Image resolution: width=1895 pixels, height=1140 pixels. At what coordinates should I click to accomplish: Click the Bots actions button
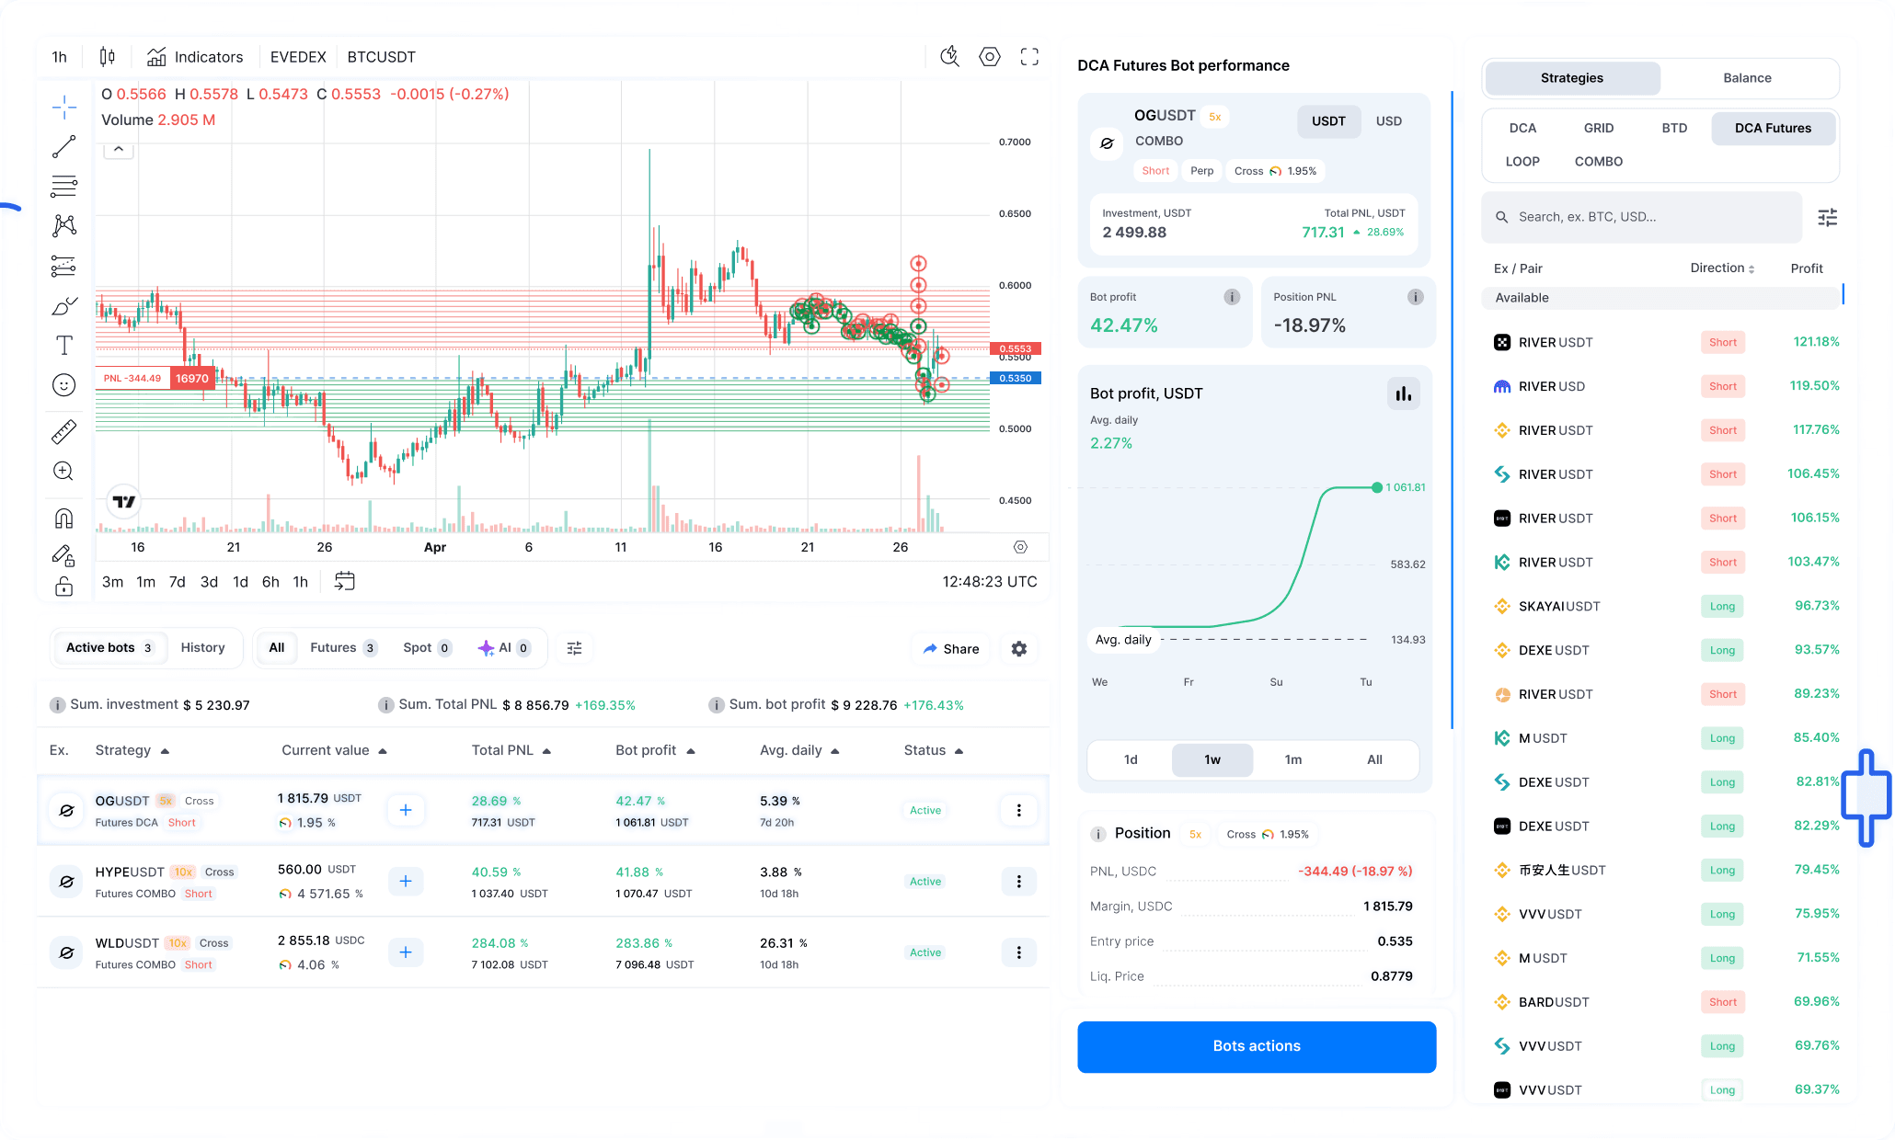click(1257, 1046)
